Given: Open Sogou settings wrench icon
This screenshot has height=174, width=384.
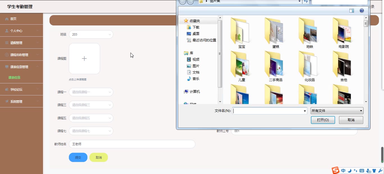Looking at the screenshot, I should (x=380, y=171).
